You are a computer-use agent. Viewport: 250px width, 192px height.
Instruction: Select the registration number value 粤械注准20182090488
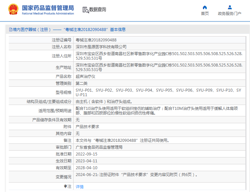tap(96, 40)
